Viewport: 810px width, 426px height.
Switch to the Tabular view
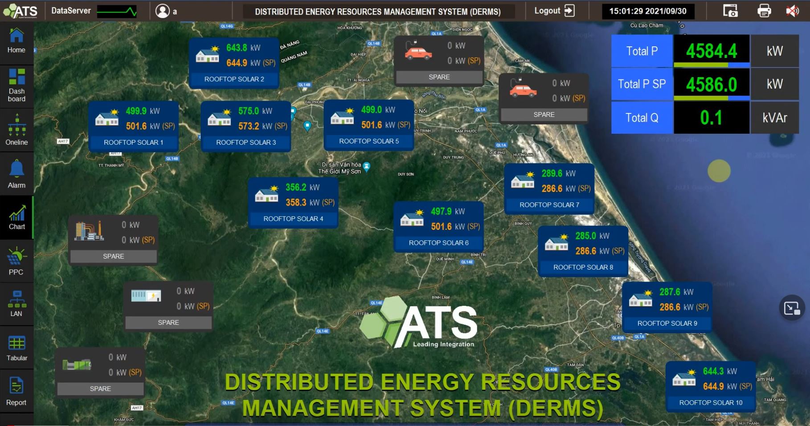point(16,348)
